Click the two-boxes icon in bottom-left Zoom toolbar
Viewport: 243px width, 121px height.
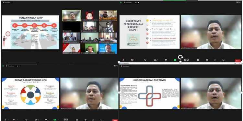click(x=66, y=119)
